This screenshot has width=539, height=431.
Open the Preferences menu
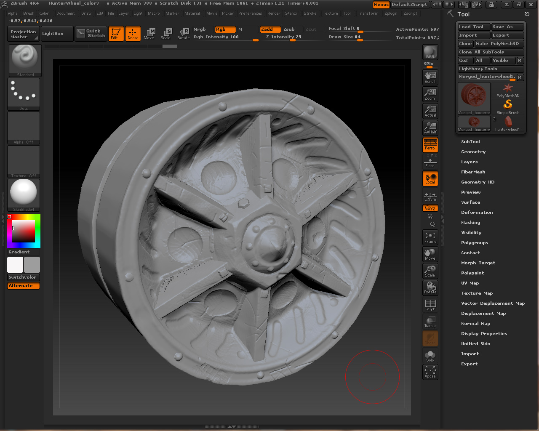click(x=250, y=13)
